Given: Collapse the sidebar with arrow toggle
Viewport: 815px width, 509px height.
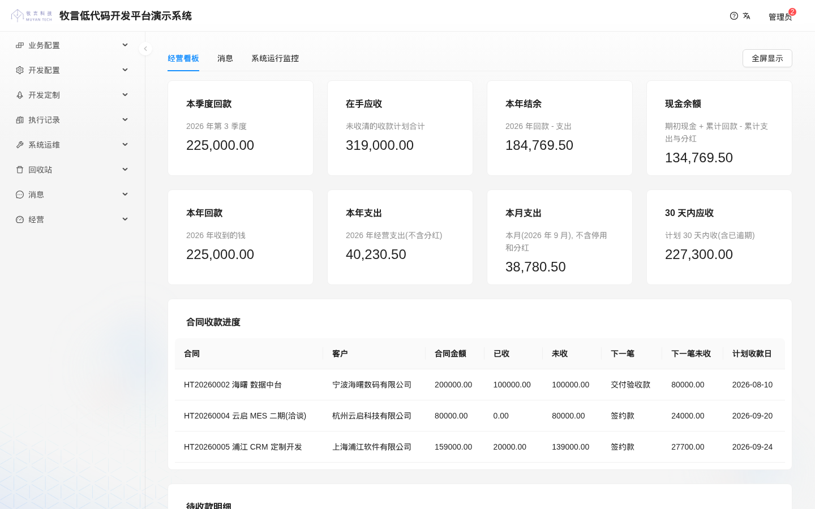Looking at the screenshot, I should coord(145,49).
